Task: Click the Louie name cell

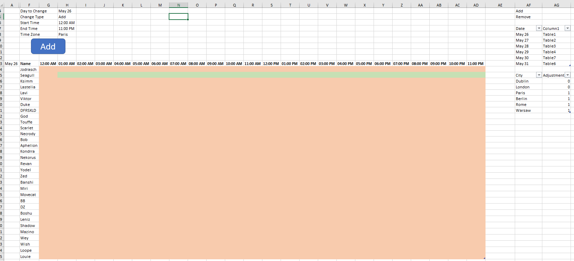Action: coord(29,257)
